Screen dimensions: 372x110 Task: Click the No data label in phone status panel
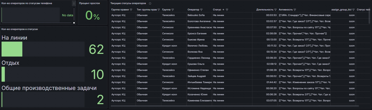coord(68,15)
